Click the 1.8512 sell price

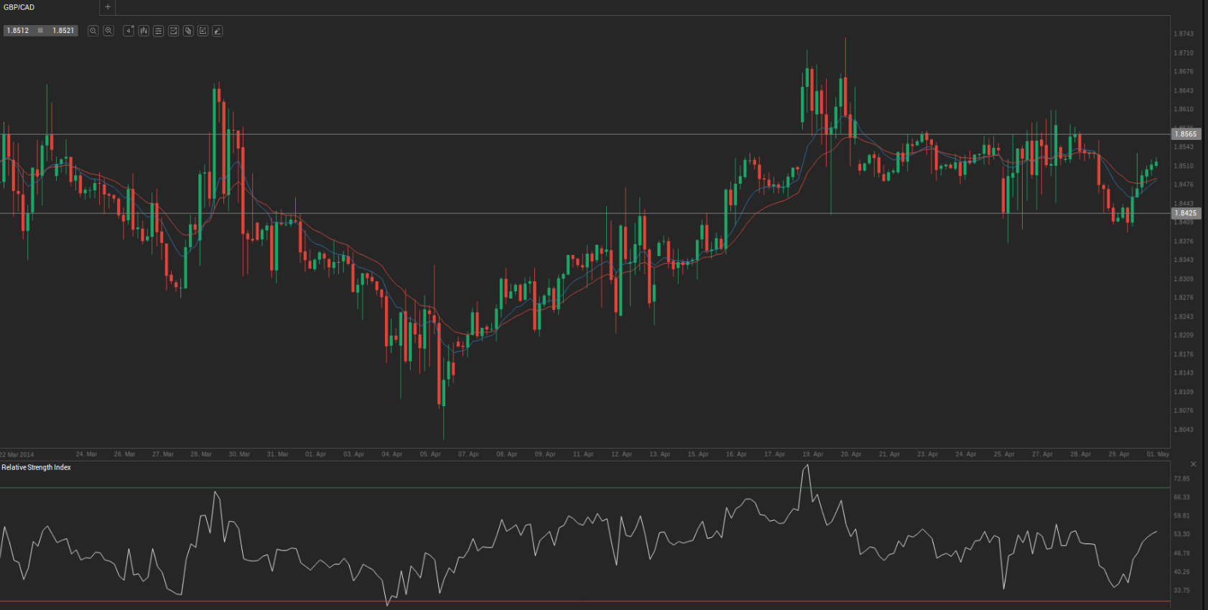(x=18, y=31)
